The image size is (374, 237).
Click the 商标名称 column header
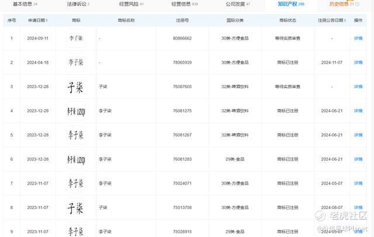click(126, 20)
